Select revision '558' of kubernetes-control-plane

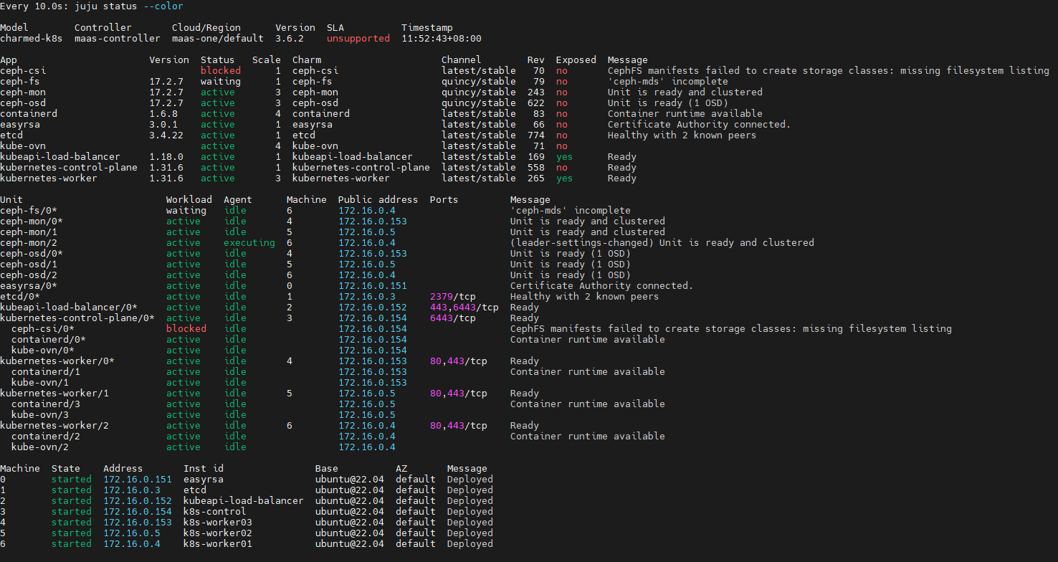pyautogui.click(x=536, y=168)
